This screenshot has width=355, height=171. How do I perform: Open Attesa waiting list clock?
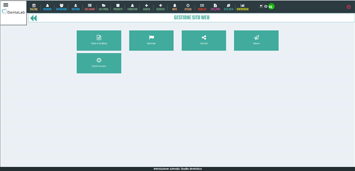tap(188, 7)
